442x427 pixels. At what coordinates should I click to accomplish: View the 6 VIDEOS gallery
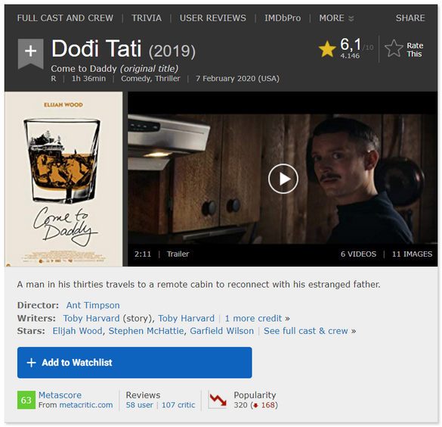pos(358,254)
